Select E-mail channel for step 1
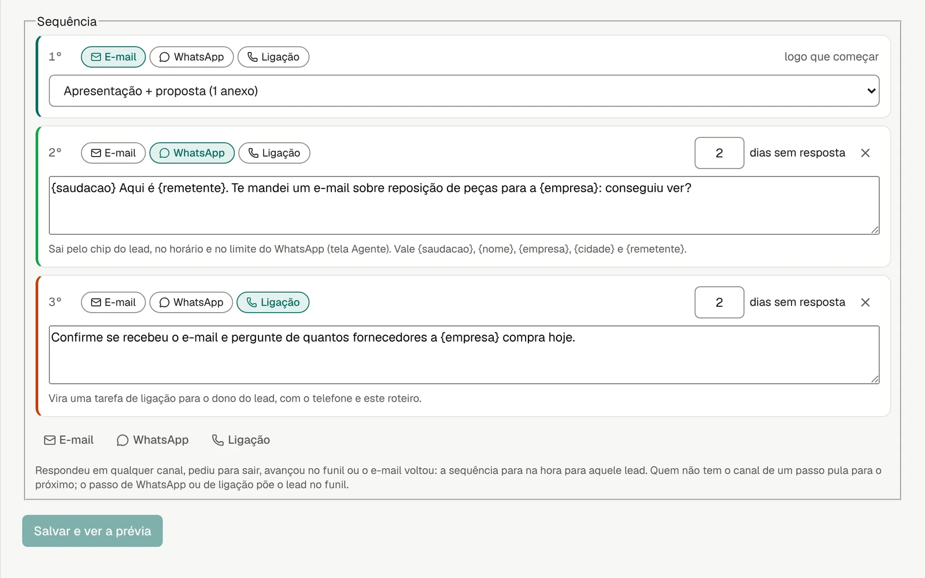925x578 pixels. pos(113,57)
